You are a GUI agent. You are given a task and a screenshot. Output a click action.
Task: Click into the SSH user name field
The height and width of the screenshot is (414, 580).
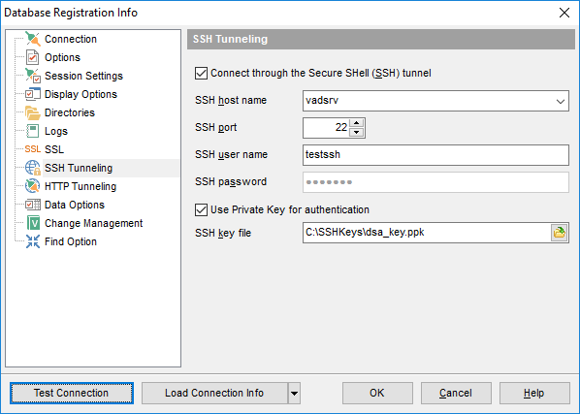(435, 155)
